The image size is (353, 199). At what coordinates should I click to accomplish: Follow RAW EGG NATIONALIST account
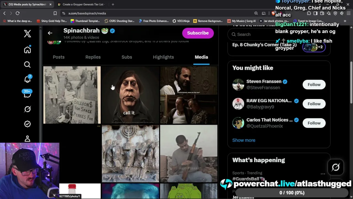coord(314,104)
